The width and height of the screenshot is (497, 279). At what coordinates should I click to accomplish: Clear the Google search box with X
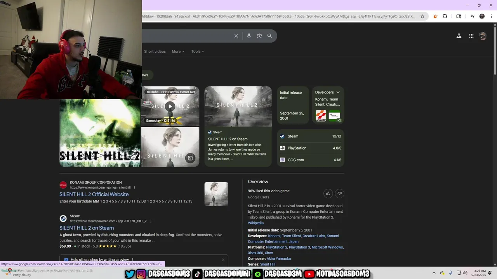[236, 36]
